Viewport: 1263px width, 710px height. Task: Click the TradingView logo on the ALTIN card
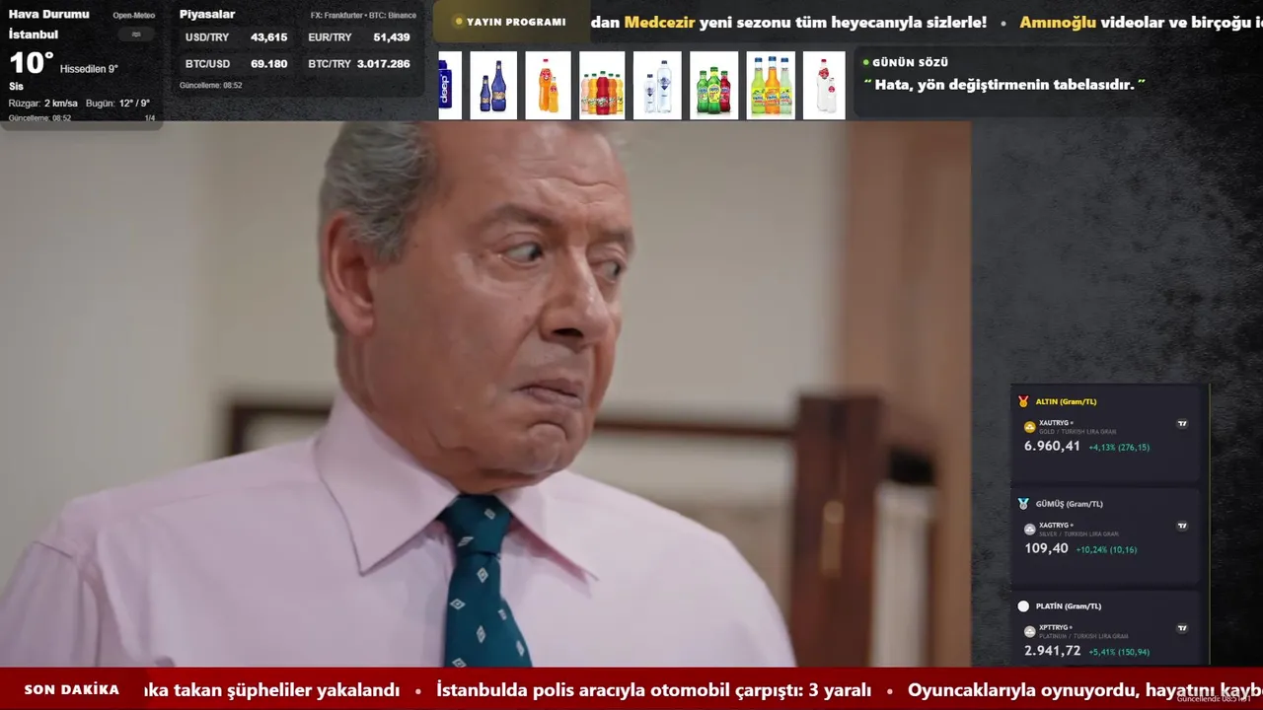[x=1182, y=423]
